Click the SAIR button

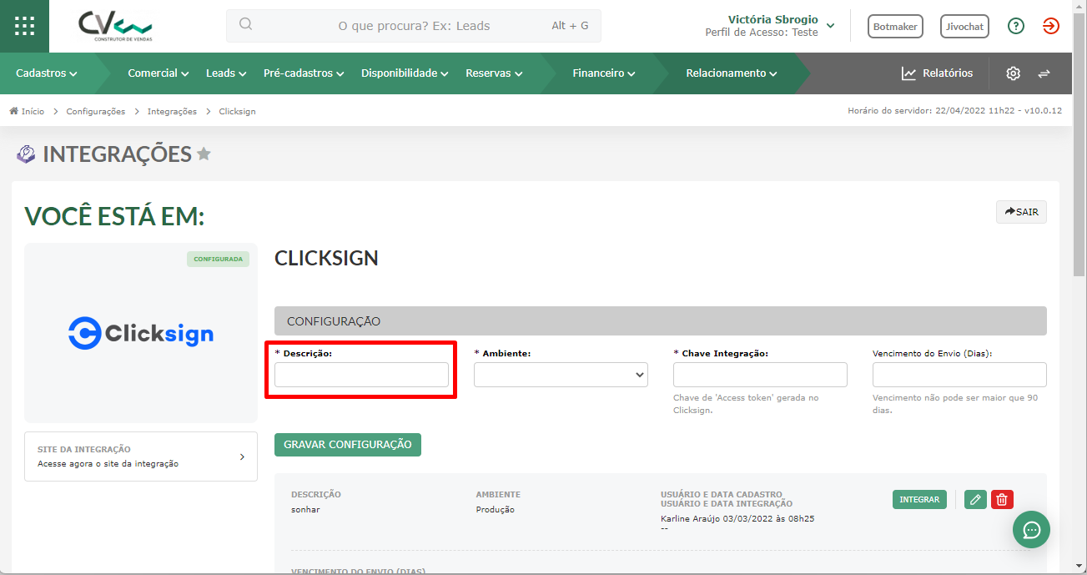point(1021,212)
